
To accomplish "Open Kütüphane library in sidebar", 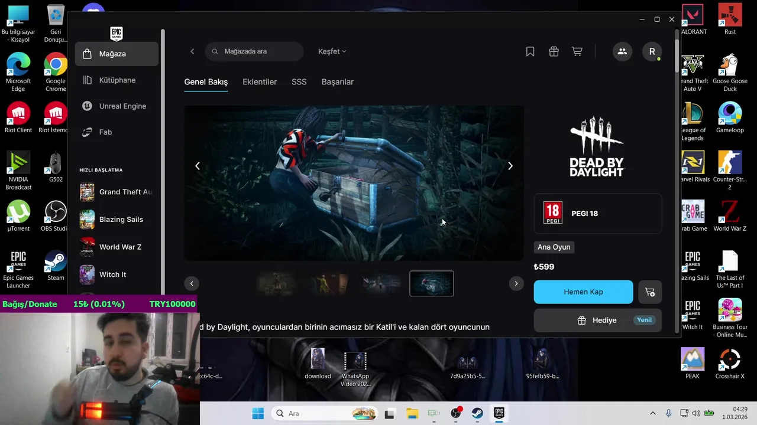I will pos(117,80).
